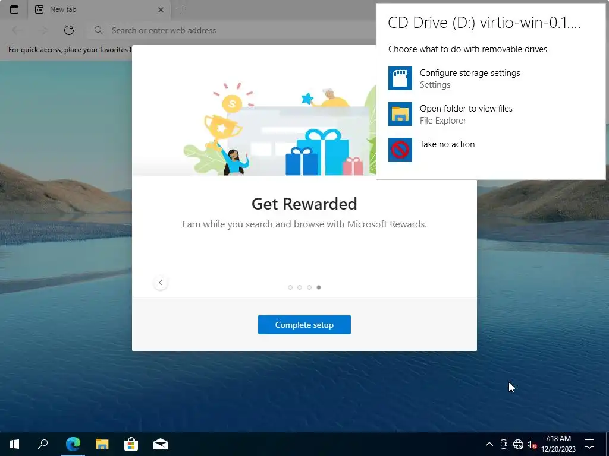The image size is (609, 456).
Task: Open the clock showing 7:18 AM
Action: (558, 444)
